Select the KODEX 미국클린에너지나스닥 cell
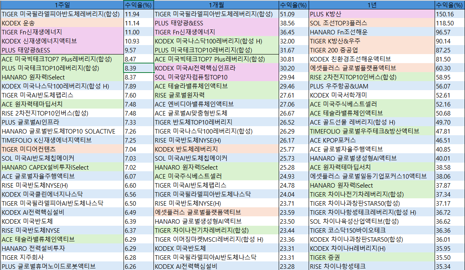Screen dimensions: 465x270 (x=62, y=194)
